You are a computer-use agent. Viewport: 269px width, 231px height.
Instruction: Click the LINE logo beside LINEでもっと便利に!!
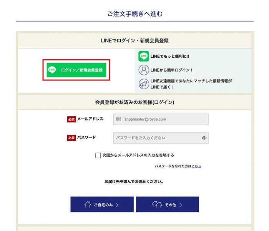pyautogui.click(x=144, y=56)
